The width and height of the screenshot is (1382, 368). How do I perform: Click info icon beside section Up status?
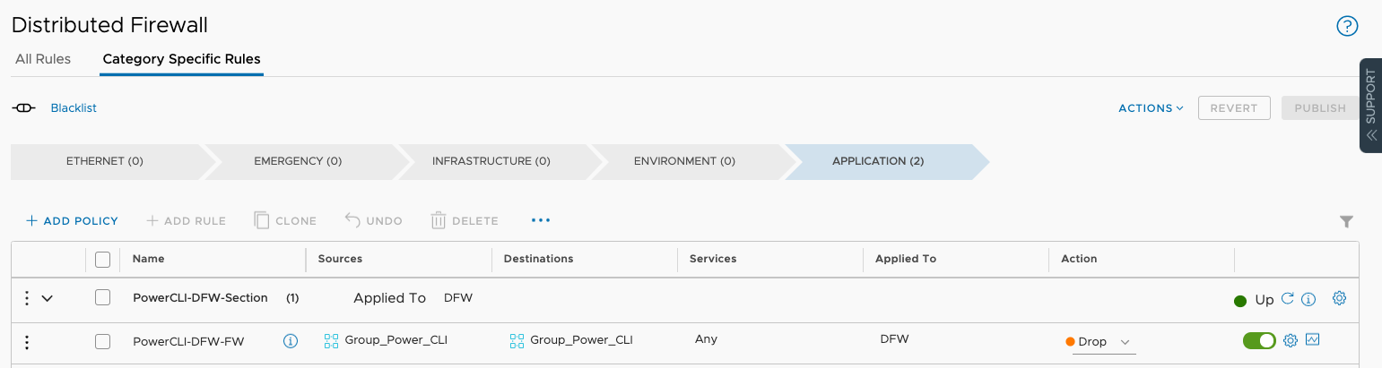point(1308,299)
